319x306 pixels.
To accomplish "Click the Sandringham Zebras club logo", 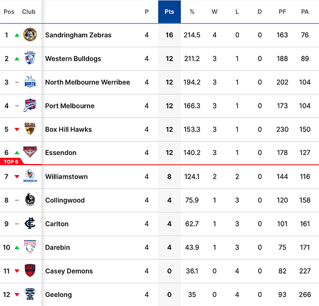I will (30, 35).
